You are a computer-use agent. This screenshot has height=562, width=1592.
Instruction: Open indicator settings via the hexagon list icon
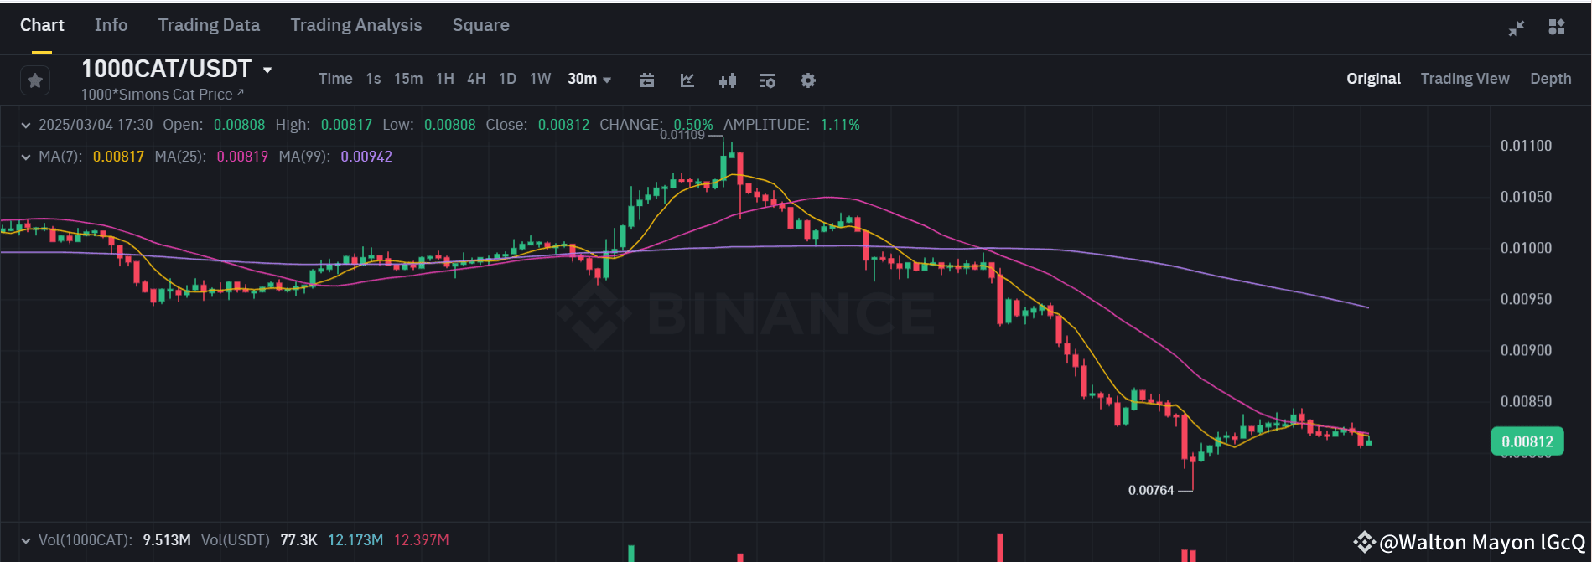[767, 80]
